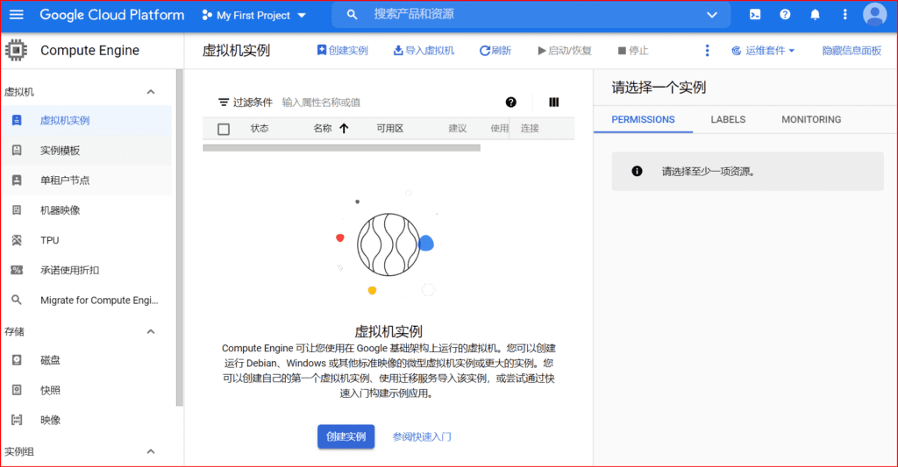The width and height of the screenshot is (898, 467).
Task: Click the 机器映像 sidebar icon
Action: (x=17, y=210)
